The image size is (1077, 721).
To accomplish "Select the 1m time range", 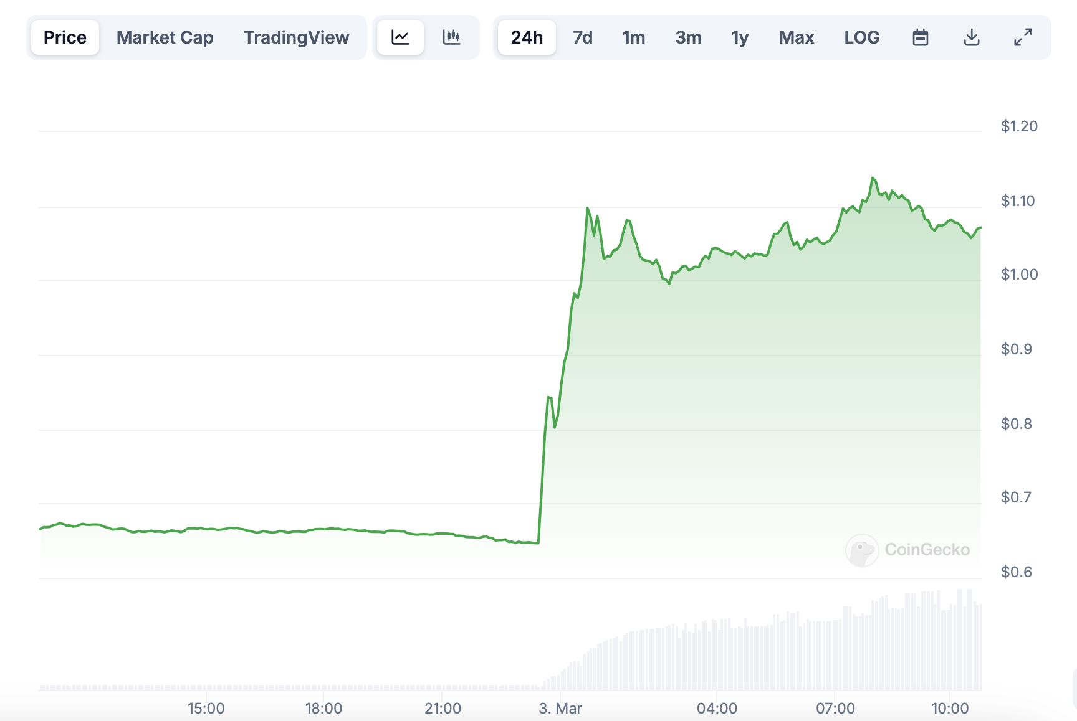I will pyautogui.click(x=633, y=37).
